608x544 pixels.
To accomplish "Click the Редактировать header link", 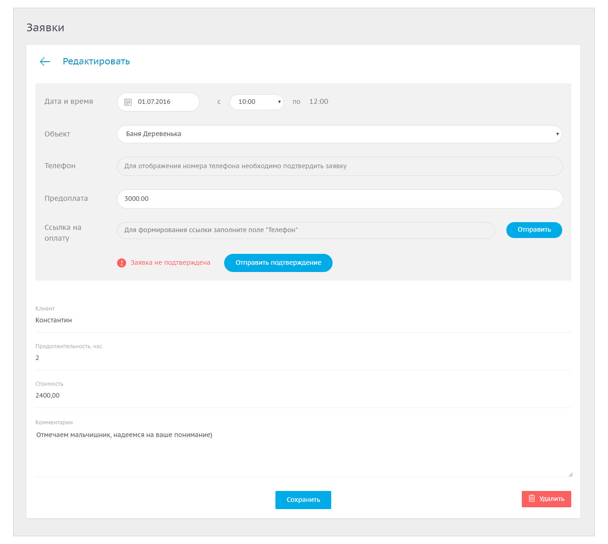I will coord(96,62).
